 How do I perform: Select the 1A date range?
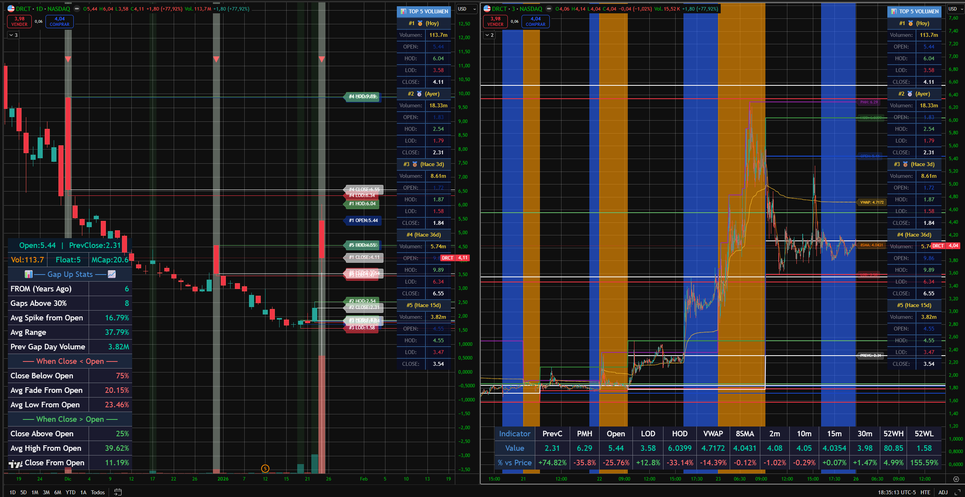[83, 492]
